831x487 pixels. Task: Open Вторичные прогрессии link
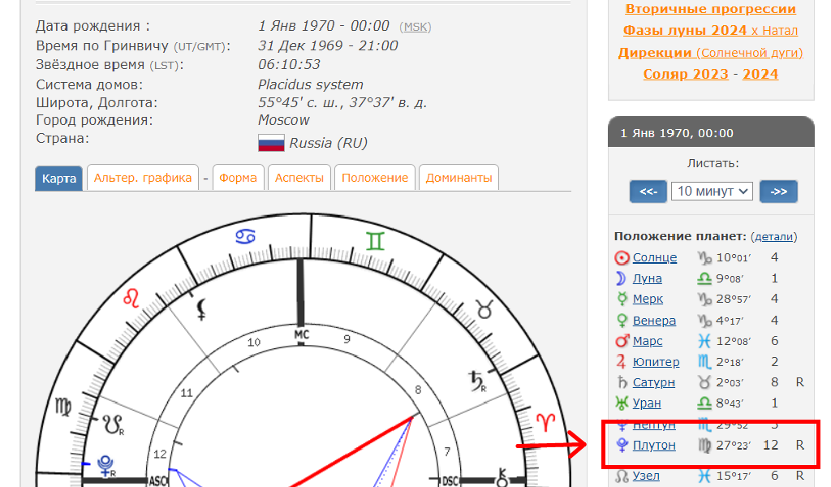[x=711, y=9]
